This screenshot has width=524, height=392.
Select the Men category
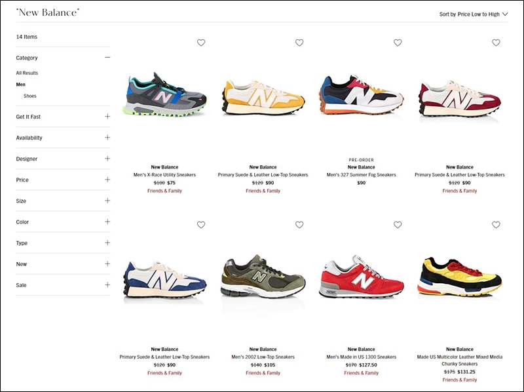[21, 85]
